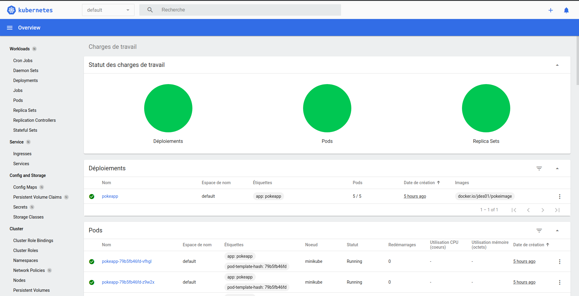
Task: Sort pods by Statut column header
Action: [353, 245]
